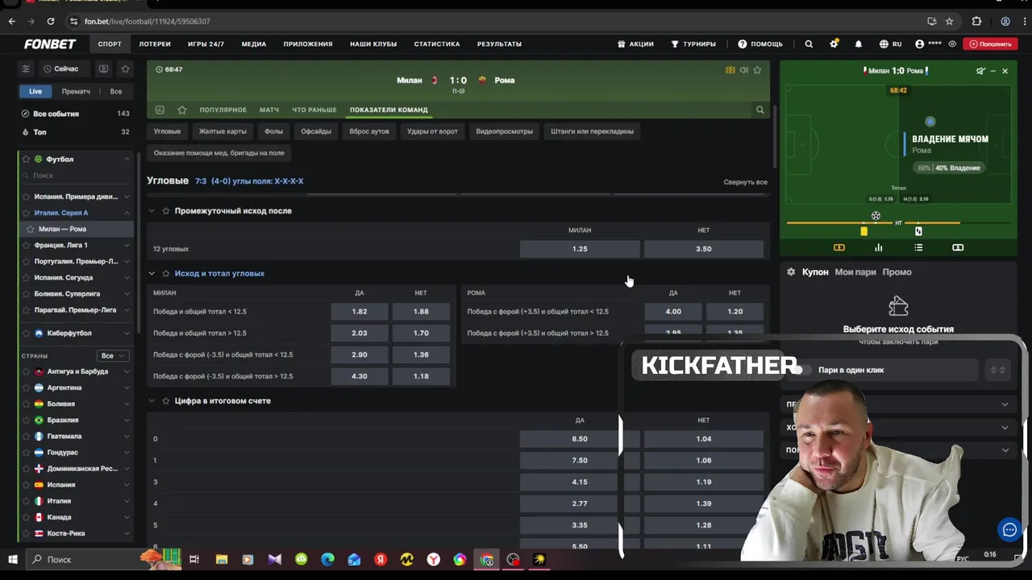Open bar chart statistics in tracker footer
Image resolution: width=1032 pixels, height=580 pixels.
point(879,247)
